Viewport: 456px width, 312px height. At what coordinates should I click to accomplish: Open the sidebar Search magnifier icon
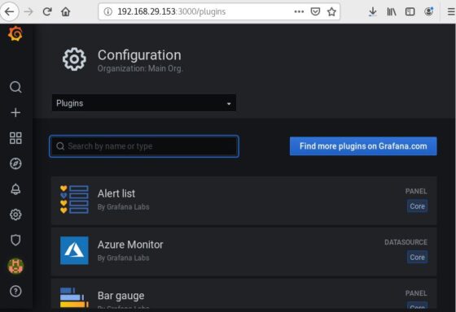pos(15,87)
